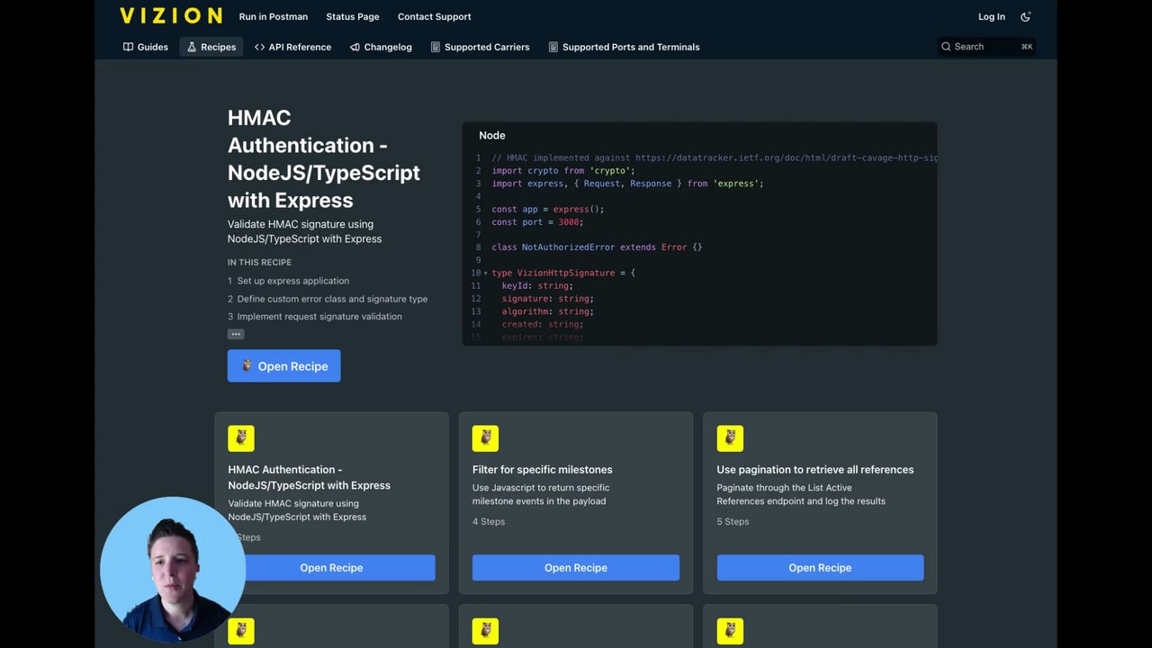Open the Changelog tab

point(381,47)
